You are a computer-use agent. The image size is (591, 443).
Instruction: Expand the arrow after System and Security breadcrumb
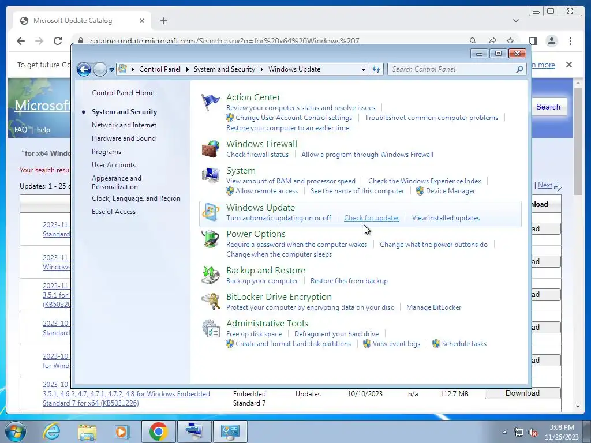(x=261, y=69)
